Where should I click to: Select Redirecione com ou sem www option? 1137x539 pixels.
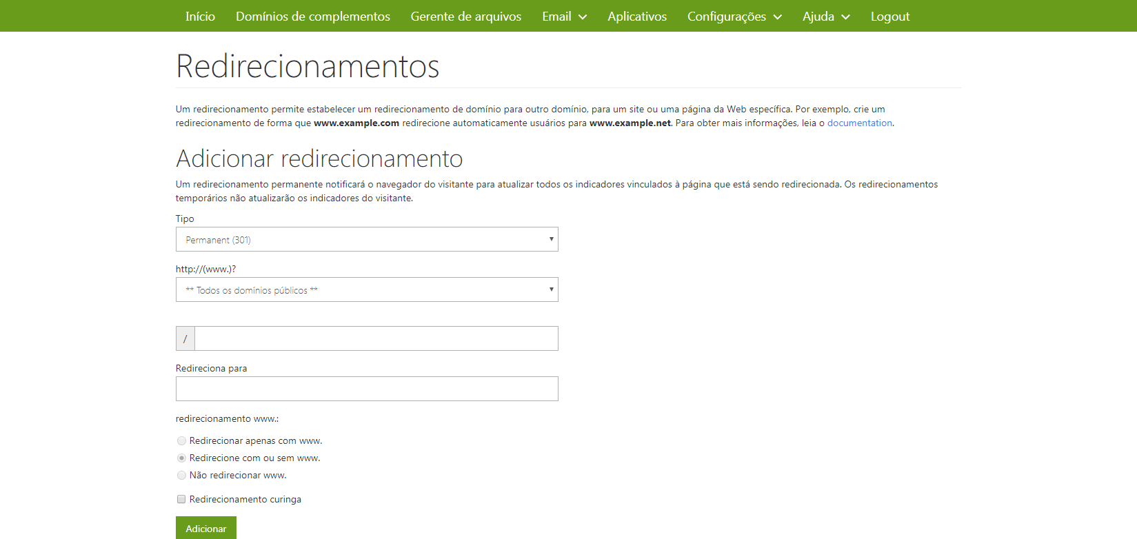coord(182,458)
